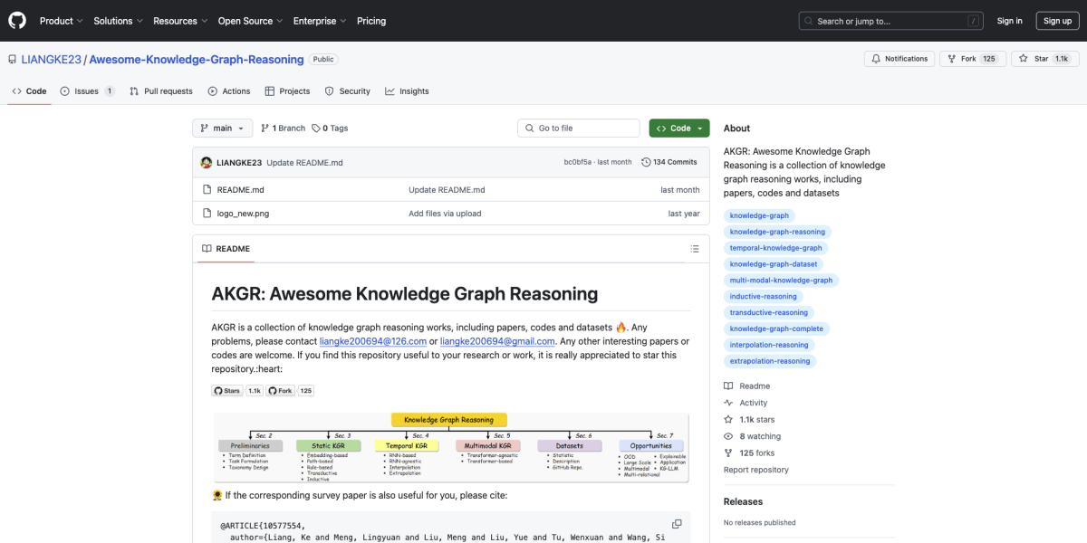
Task: Click the Search or jump to box
Action: click(890, 21)
